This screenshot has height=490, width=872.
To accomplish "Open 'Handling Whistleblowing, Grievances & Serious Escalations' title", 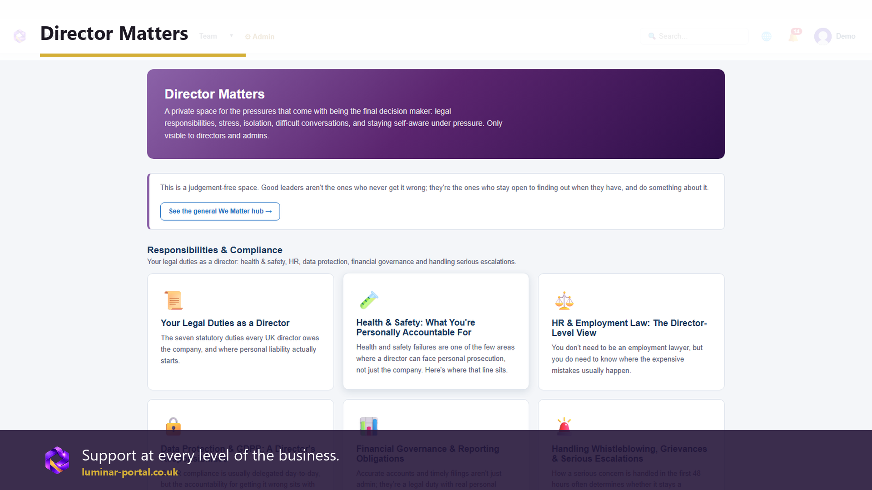I will pos(629,454).
